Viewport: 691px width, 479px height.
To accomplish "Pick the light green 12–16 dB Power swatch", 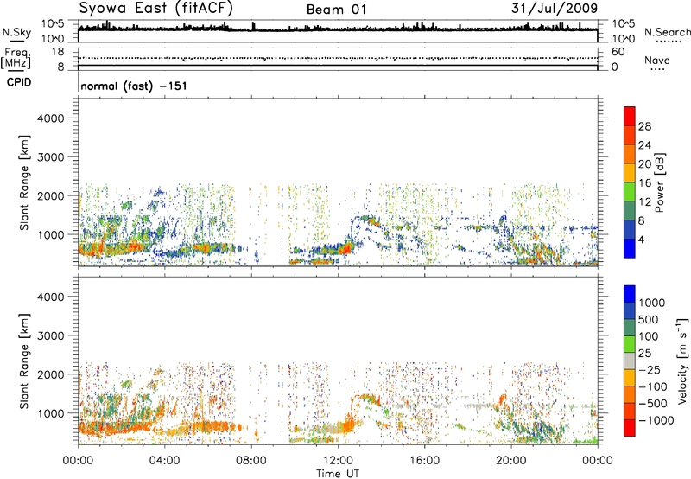I will coord(630,192).
